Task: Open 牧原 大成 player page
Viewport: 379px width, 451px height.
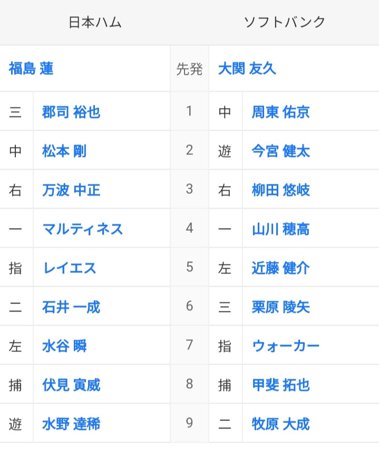Action: coord(280,424)
